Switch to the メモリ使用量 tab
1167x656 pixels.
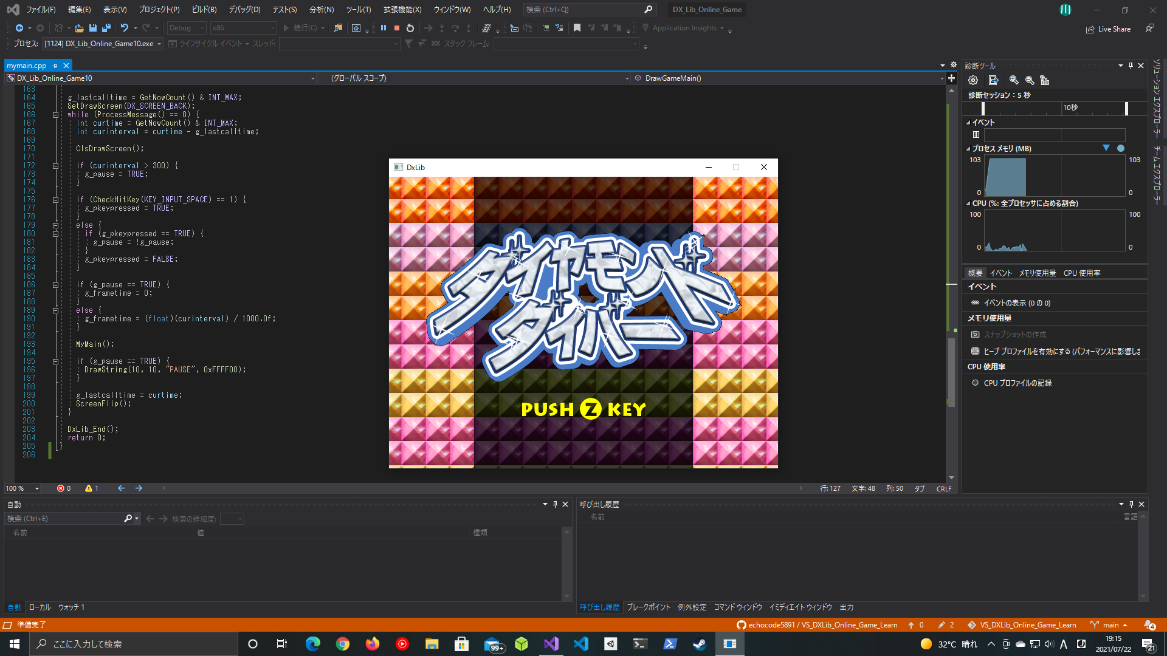pos(1037,273)
